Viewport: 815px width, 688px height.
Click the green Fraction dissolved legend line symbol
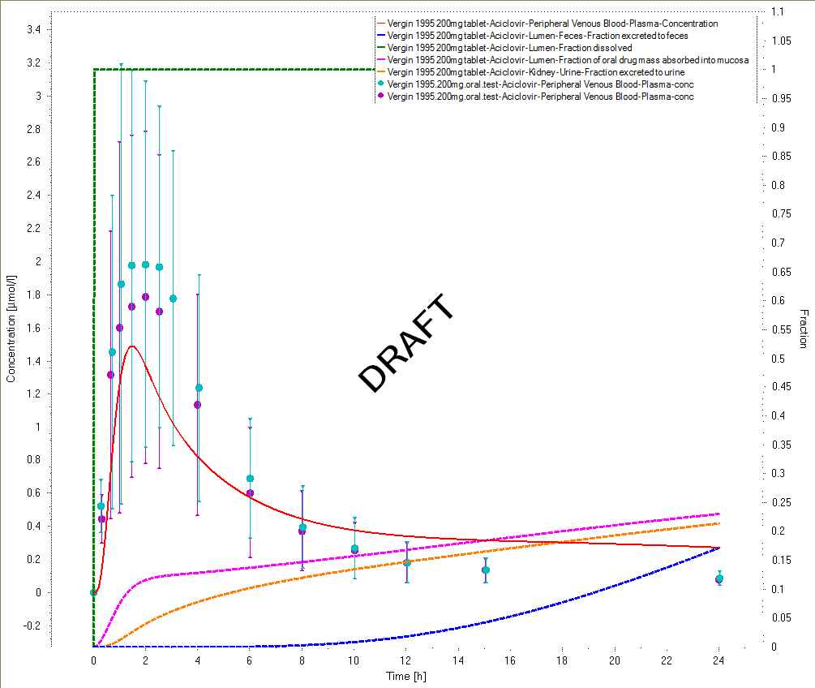pos(382,48)
